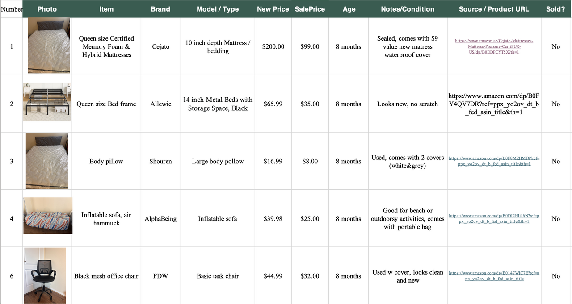Select the Sold? column header
572x304 pixels.
tap(555, 9)
